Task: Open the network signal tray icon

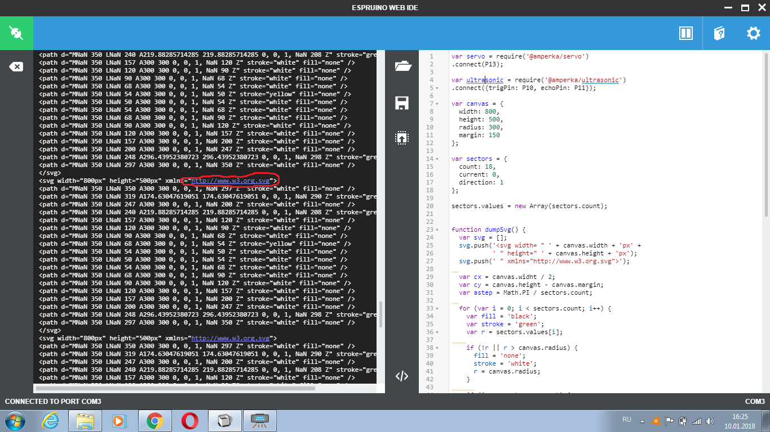Action: [697, 420]
